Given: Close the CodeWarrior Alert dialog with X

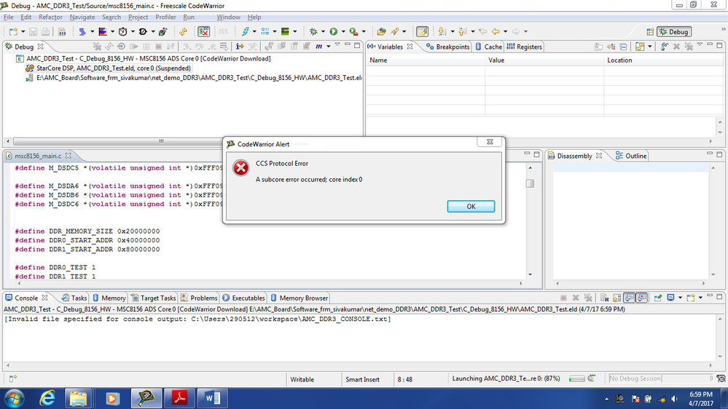Looking at the screenshot, I should pos(490,142).
